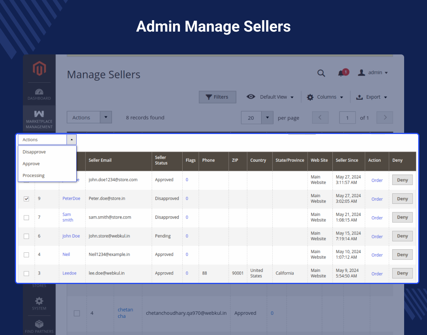Open Marketplace Management in sidebar
The image size is (427, 335).
pos(39,120)
